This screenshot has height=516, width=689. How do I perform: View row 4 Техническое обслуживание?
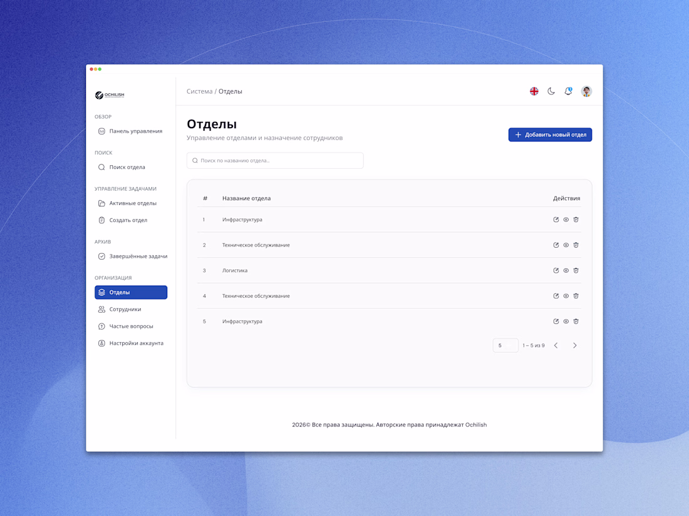[566, 296]
